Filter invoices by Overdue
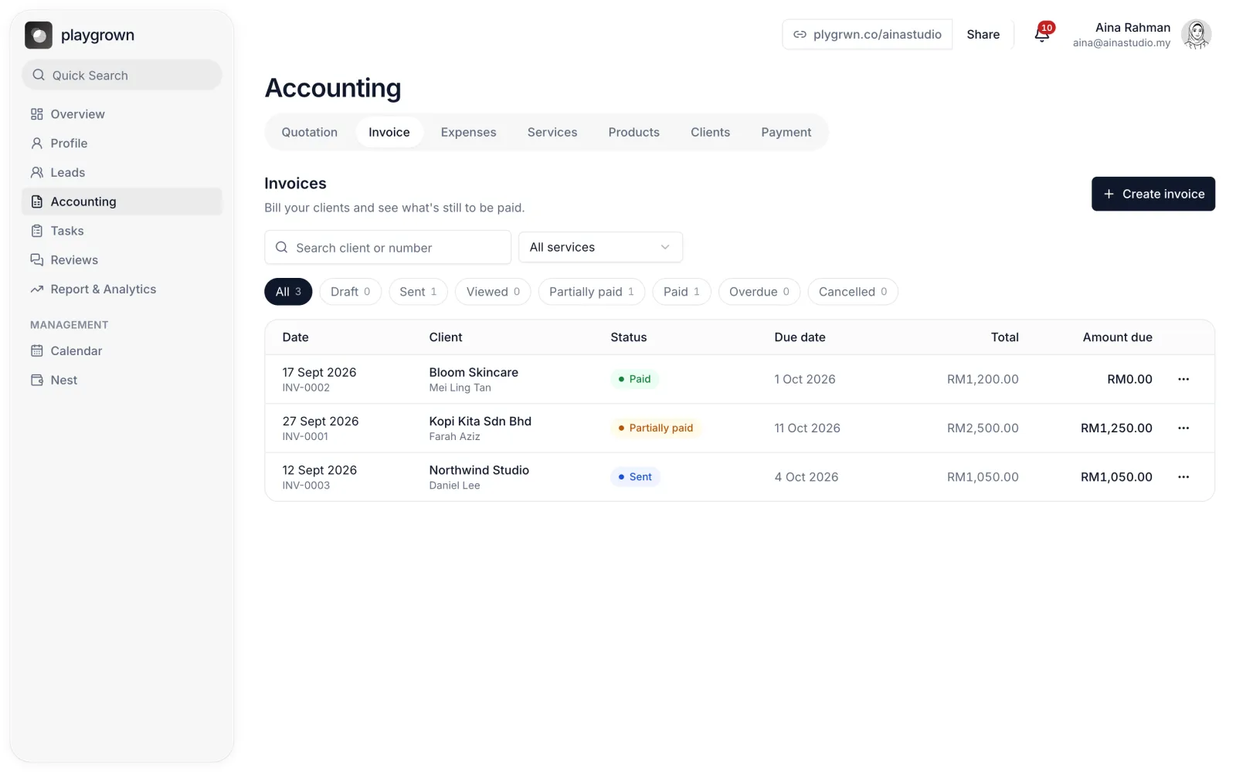Image resolution: width=1236 pixels, height=772 pixels. pyautogui.click(x=759, y=292)
